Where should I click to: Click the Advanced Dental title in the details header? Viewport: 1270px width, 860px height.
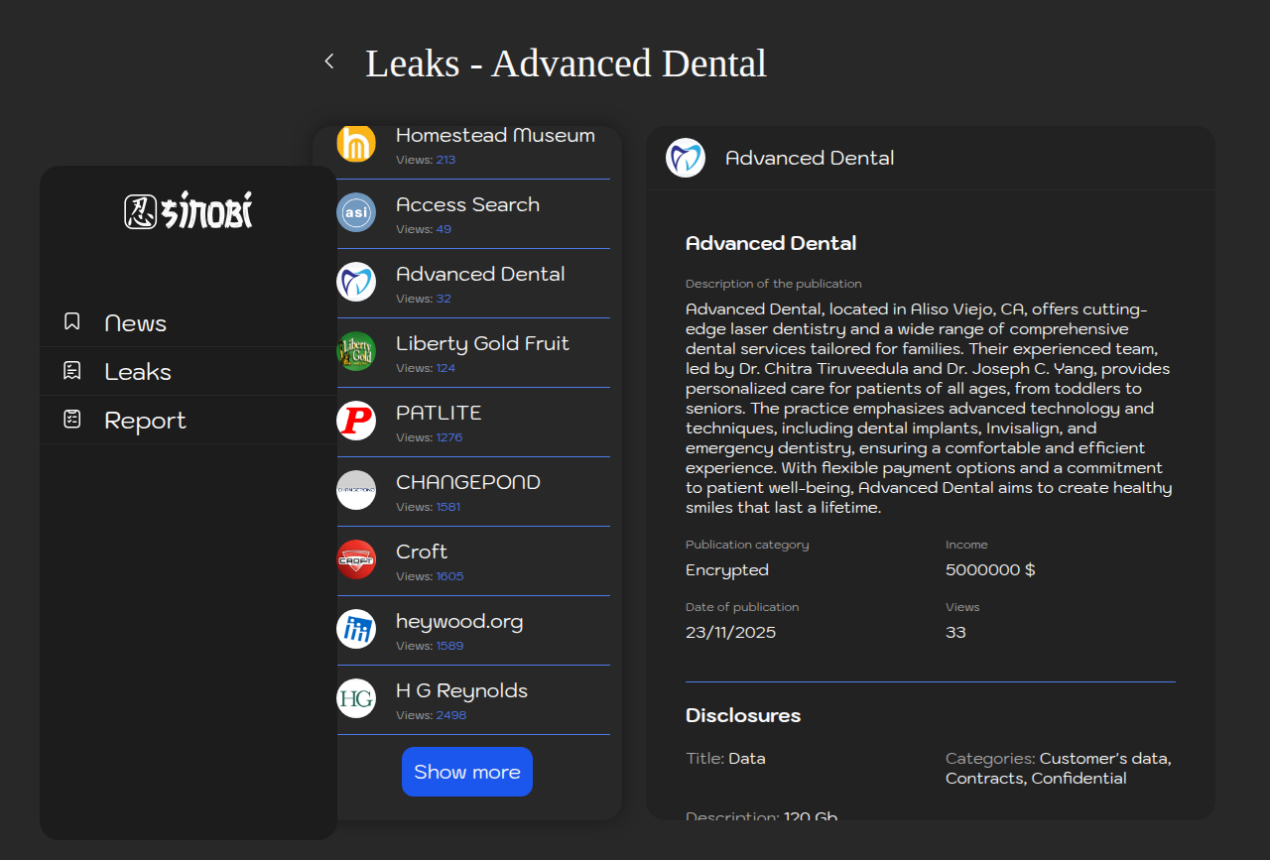[810, 158]
